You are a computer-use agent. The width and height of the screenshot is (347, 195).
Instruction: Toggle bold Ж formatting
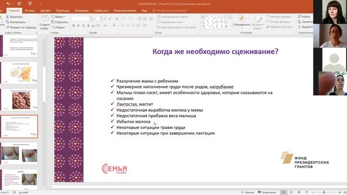click(x=74, y=25)
